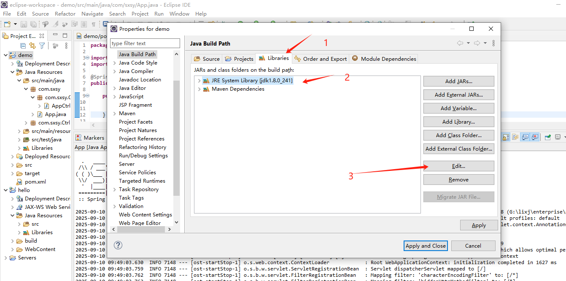Switch to the Projects tab
Image resolution: width=566 pixels, height=281 pixels.
[239, 59]
